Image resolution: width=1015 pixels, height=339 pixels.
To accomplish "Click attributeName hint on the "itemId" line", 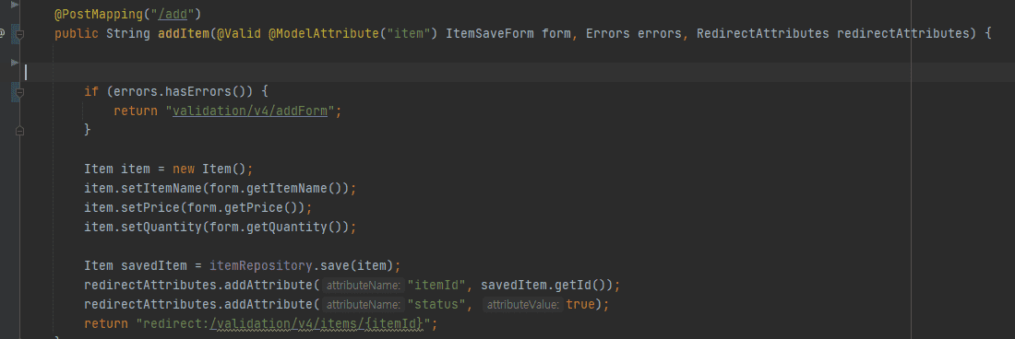I will point(364,285).
